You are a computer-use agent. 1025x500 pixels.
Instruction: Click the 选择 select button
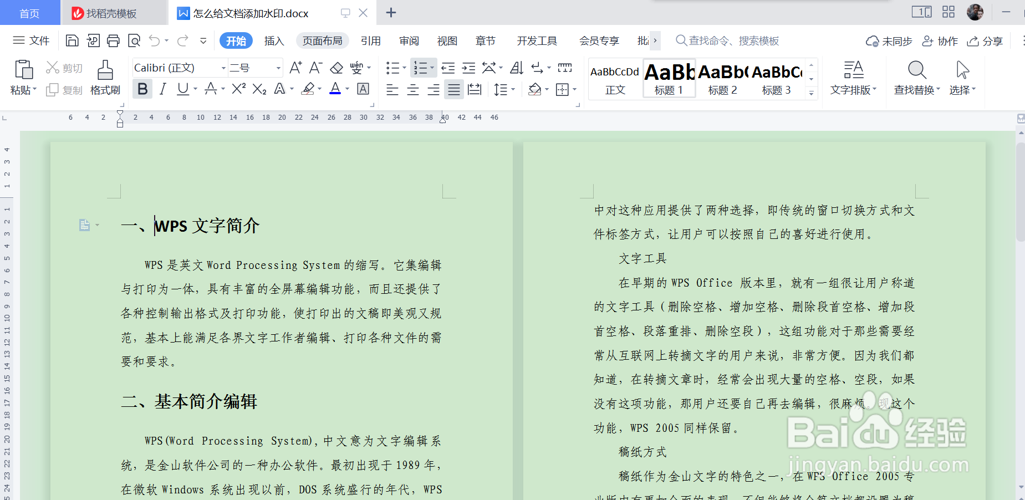click(962, 78)
